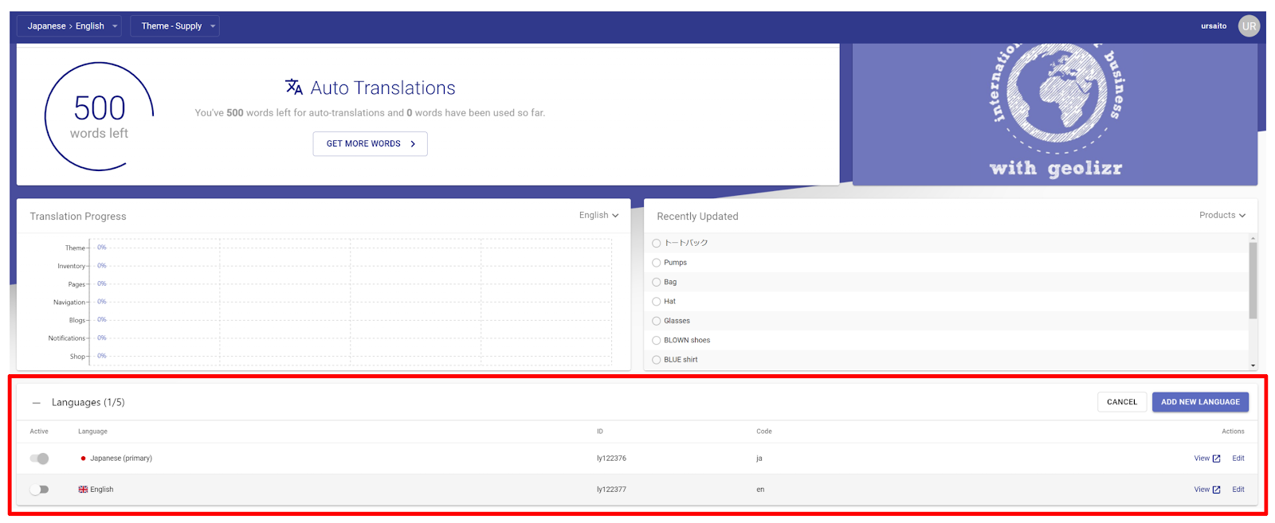The width and height of the screenshot is (1275, 523).
Task: Select the Bag radio button
Action: (x=657, y=282)
